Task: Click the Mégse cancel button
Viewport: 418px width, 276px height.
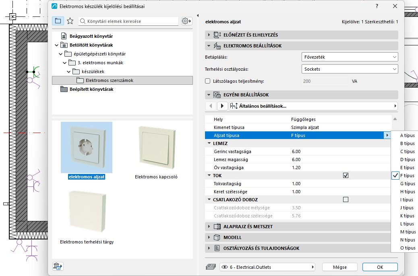Action: coord(339,267)
